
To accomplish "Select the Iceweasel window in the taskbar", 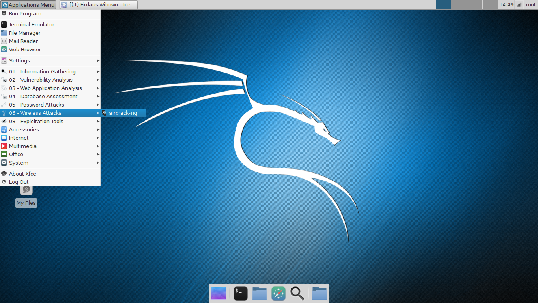I will [98, 4].
